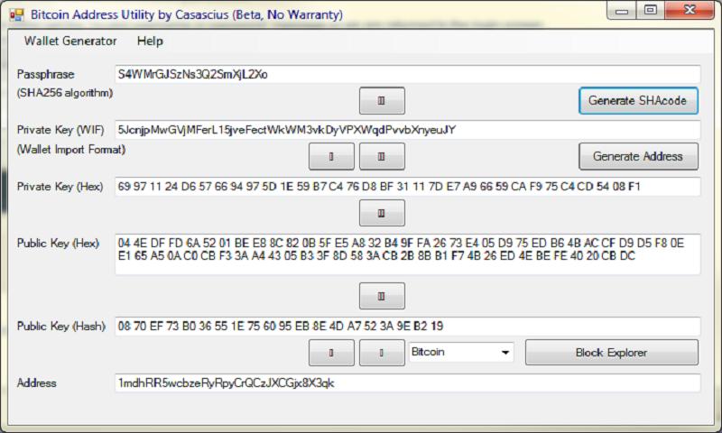
Task: Click the Generate Address button
Action: [638, 156]
